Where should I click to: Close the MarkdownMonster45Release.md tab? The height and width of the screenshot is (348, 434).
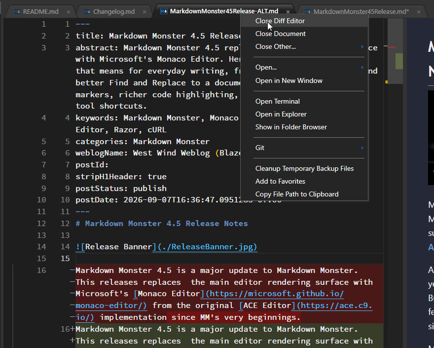click(419, 12)
